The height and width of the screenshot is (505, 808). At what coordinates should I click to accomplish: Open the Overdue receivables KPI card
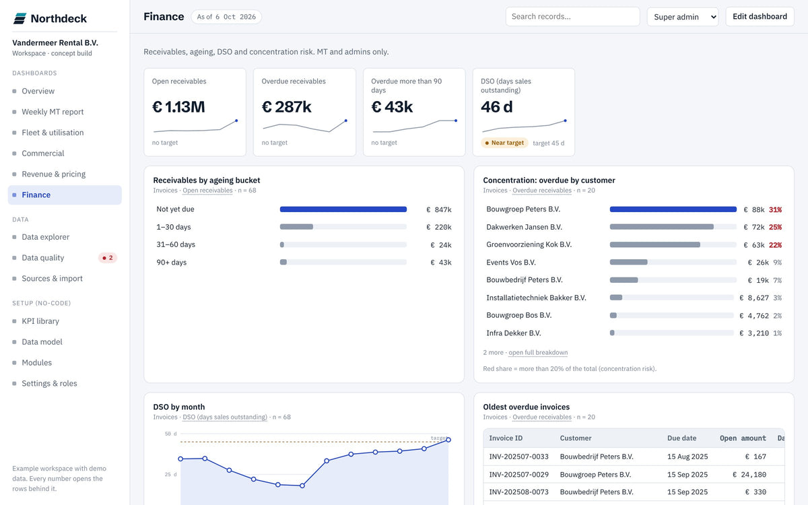(304, 112)
